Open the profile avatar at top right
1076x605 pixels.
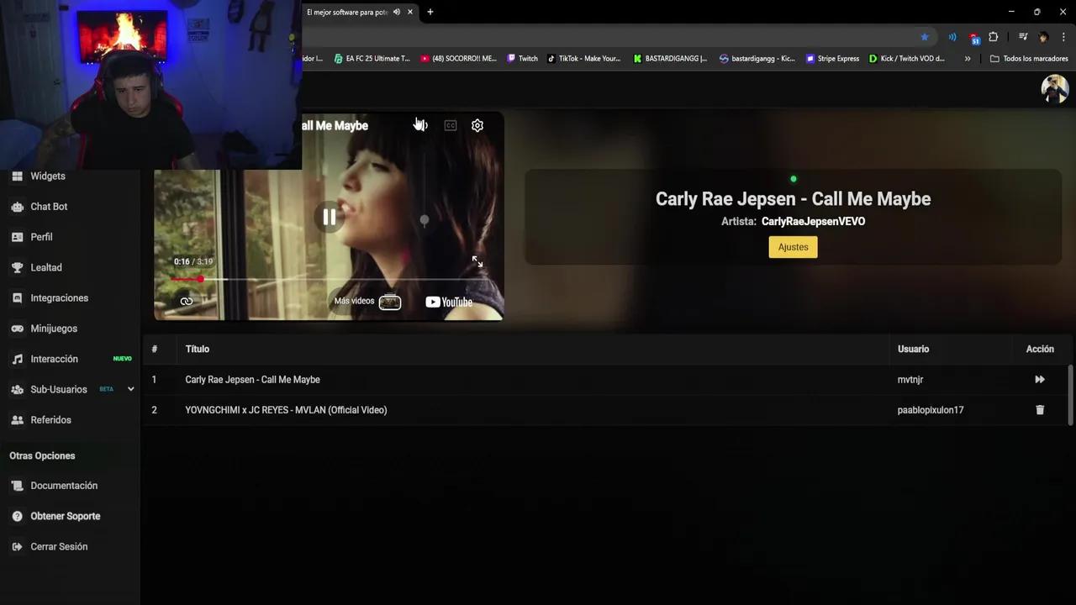[x=1054, y=88]
